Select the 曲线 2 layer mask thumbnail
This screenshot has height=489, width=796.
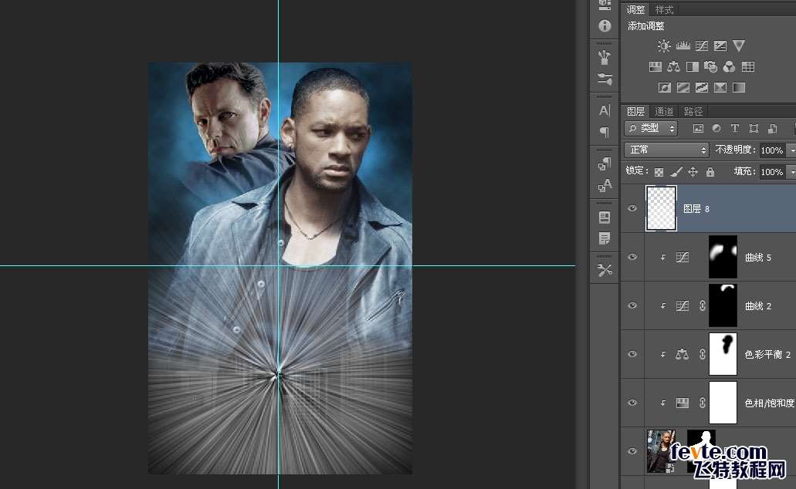coord(723,305)
